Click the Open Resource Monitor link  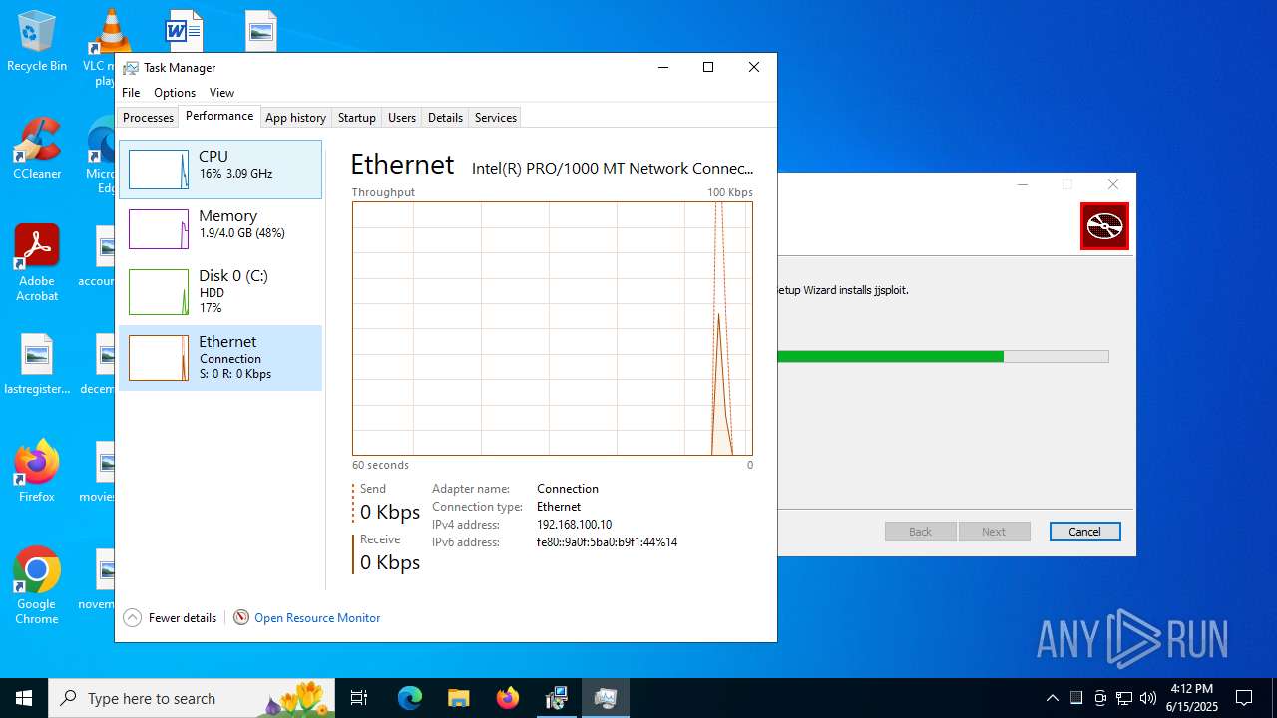click(x=317, y=618)
